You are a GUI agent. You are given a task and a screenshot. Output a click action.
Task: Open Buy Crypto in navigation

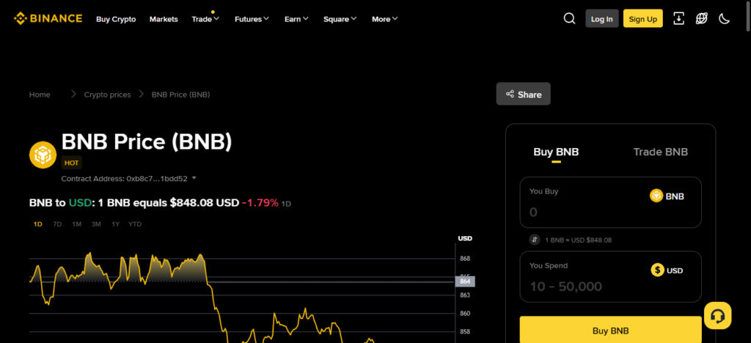[116, 19]
